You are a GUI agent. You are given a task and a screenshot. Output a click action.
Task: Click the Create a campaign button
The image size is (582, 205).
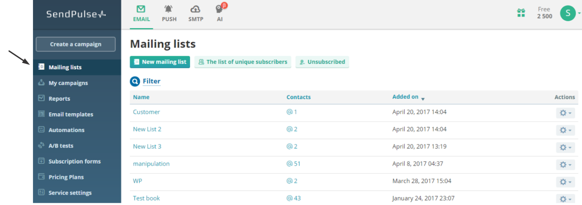click(75, 44)
